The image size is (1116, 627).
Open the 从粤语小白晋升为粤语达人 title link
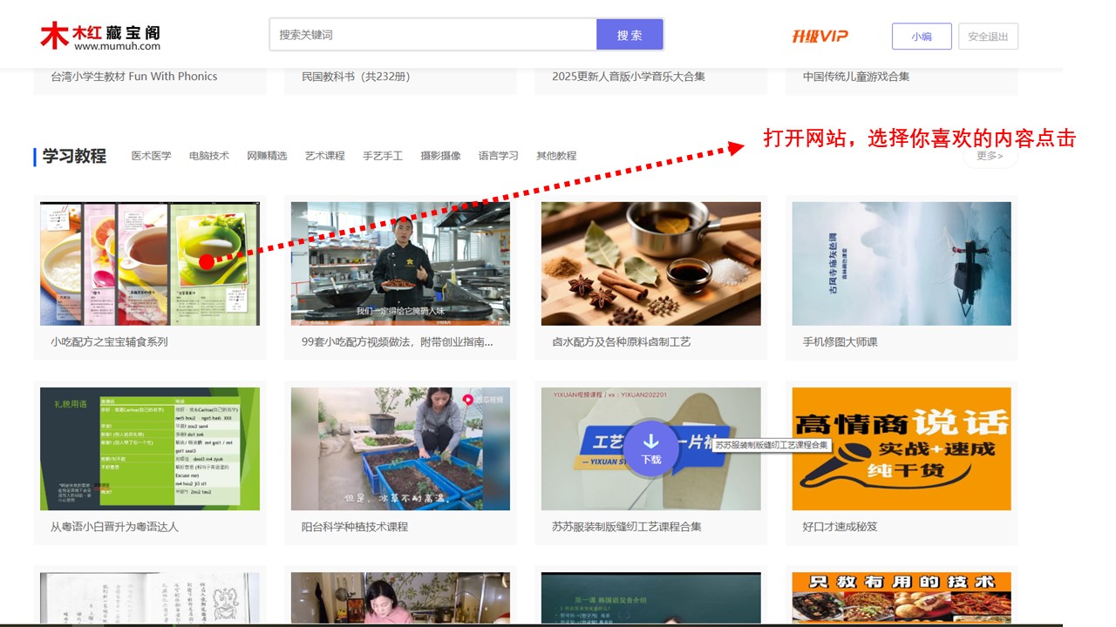point(114,527)
